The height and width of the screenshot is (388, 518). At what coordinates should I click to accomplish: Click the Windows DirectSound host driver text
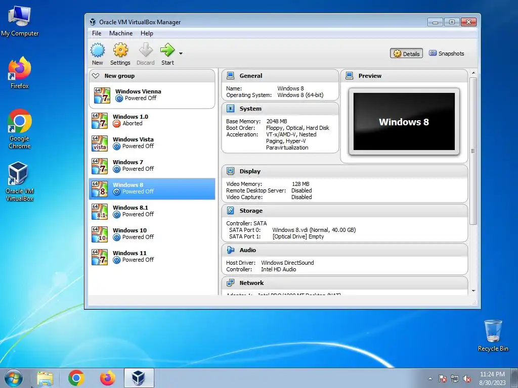(x=287, y=263)
